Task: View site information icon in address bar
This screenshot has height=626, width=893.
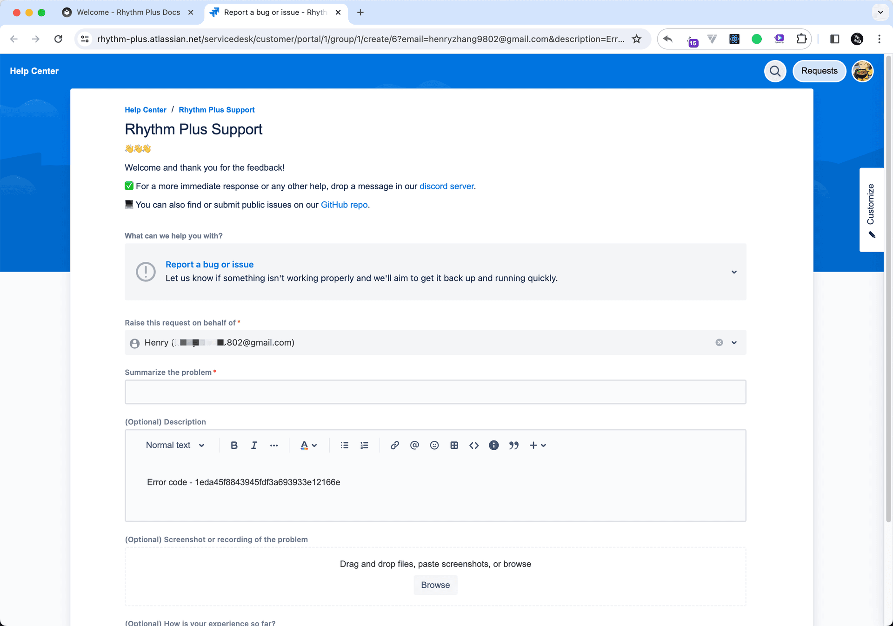Action: click(x=85, y=39)
